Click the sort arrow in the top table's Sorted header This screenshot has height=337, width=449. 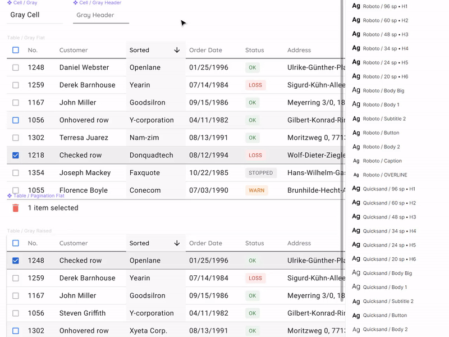(177, 50)
